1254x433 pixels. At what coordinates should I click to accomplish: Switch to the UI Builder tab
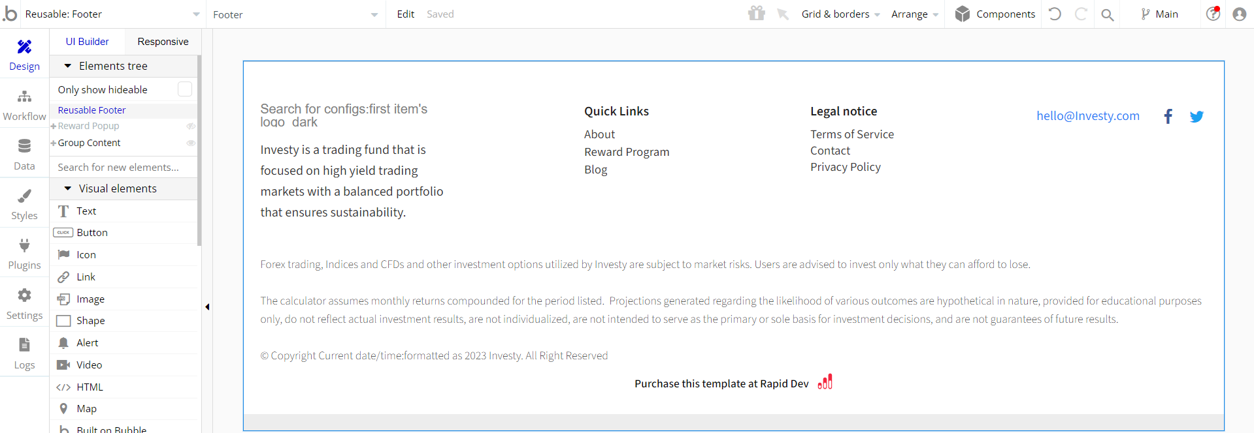coord(87,41)
